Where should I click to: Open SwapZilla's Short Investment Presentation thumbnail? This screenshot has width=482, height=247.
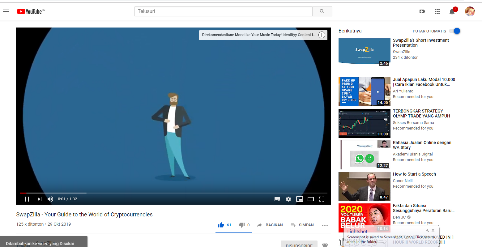[x=365, y=52]
